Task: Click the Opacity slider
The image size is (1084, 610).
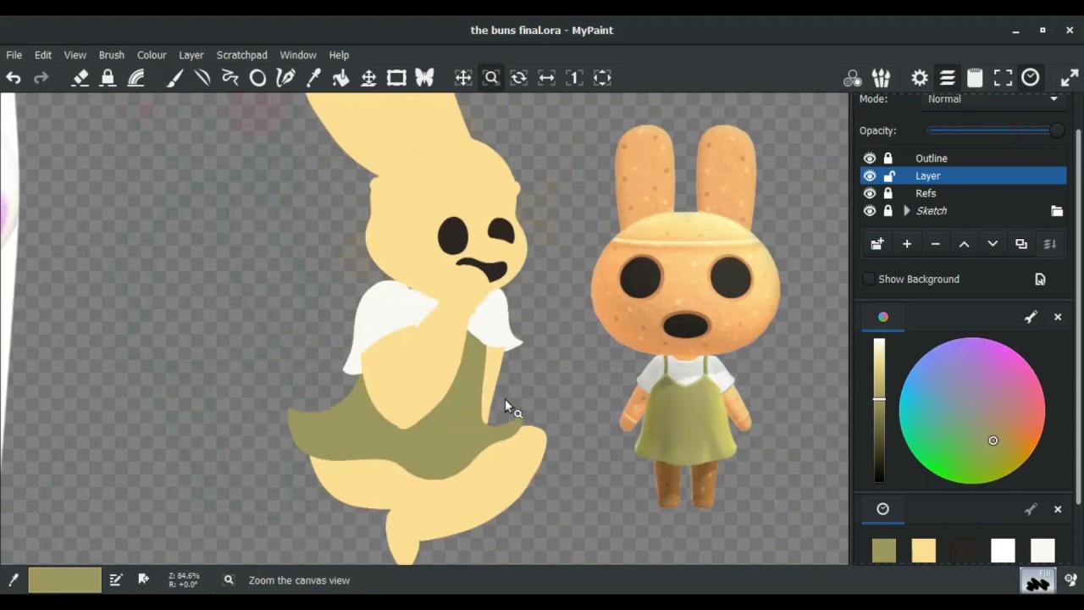Action: coord(996,130)
